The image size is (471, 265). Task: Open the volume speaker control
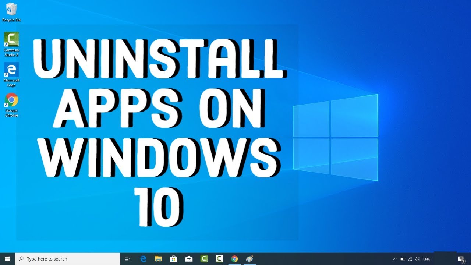(417, 259)
